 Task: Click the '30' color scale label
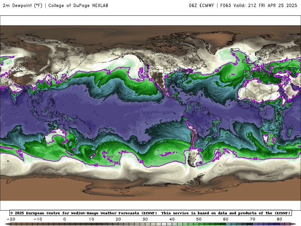tap(145, 219)
